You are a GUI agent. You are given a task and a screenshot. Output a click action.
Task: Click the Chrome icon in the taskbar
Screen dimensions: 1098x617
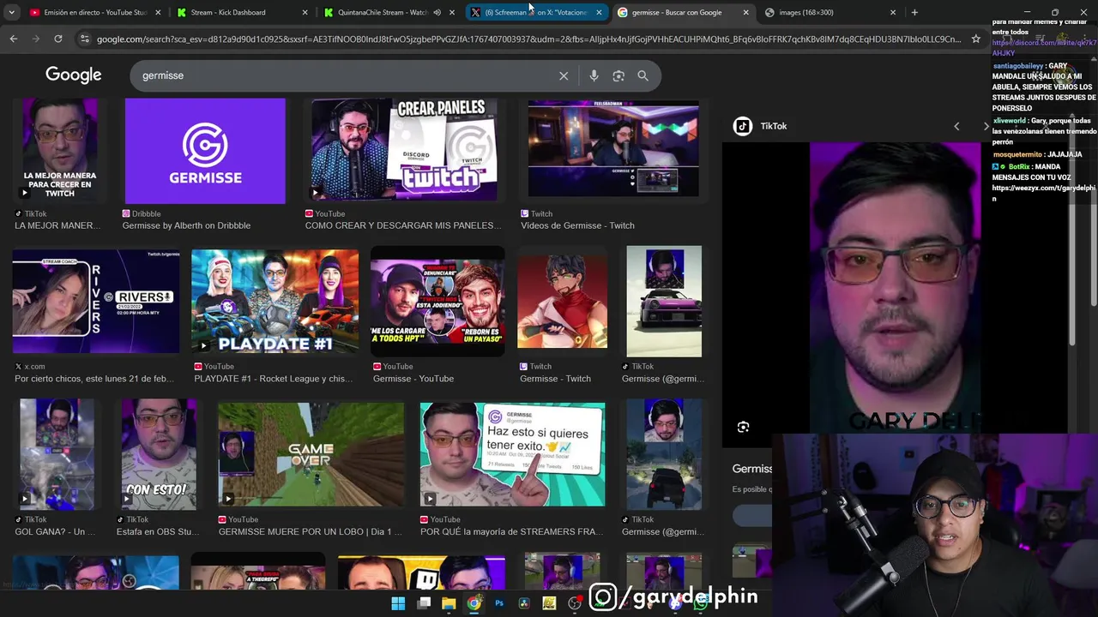tap(474, 603)
